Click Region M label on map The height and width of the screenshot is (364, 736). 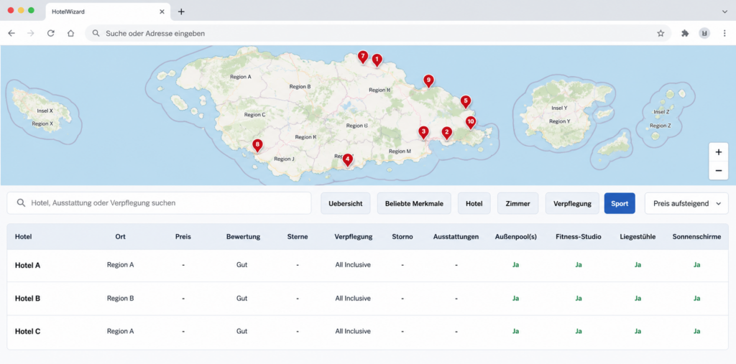[x=400, y=151]
